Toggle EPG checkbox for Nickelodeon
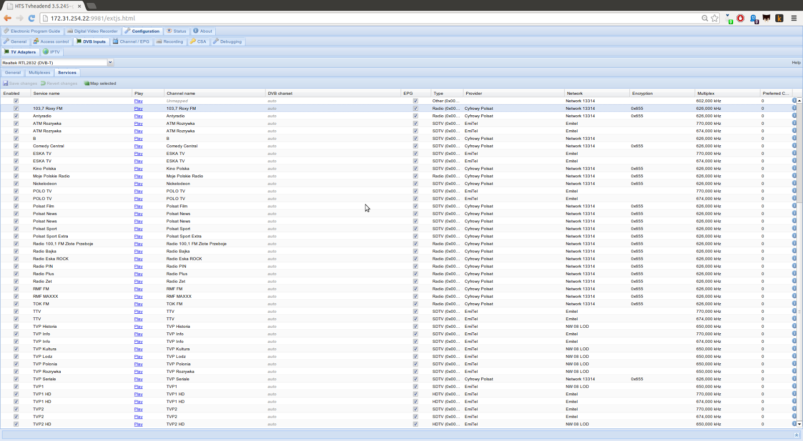This screenshot has width=803, height=441. click(416, 183)
